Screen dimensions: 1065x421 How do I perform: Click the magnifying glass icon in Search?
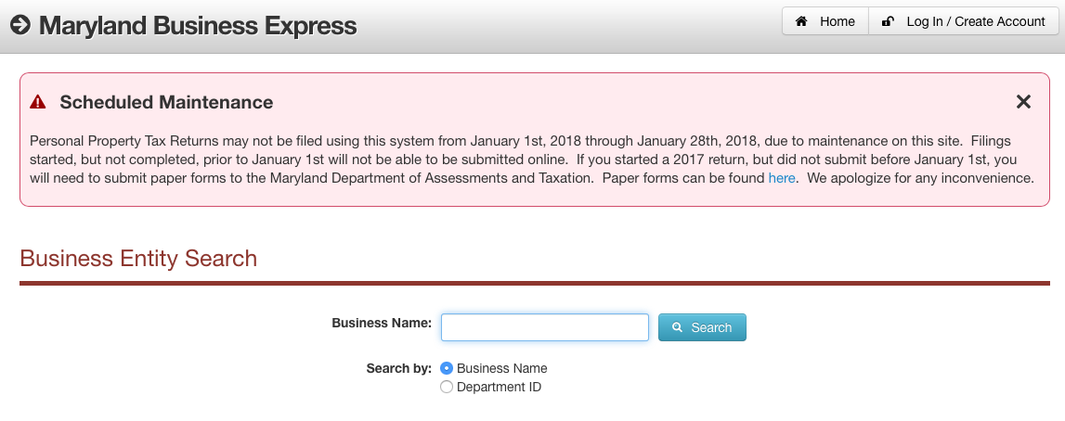[677, 327]
